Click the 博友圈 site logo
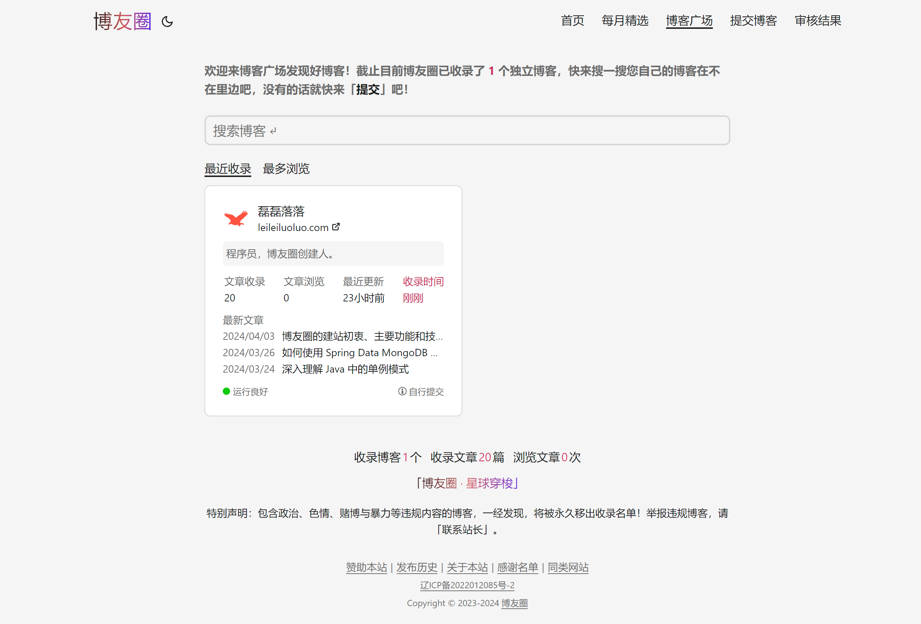The image size is (921, 624). pyautogui.click(x=122, y=22)
